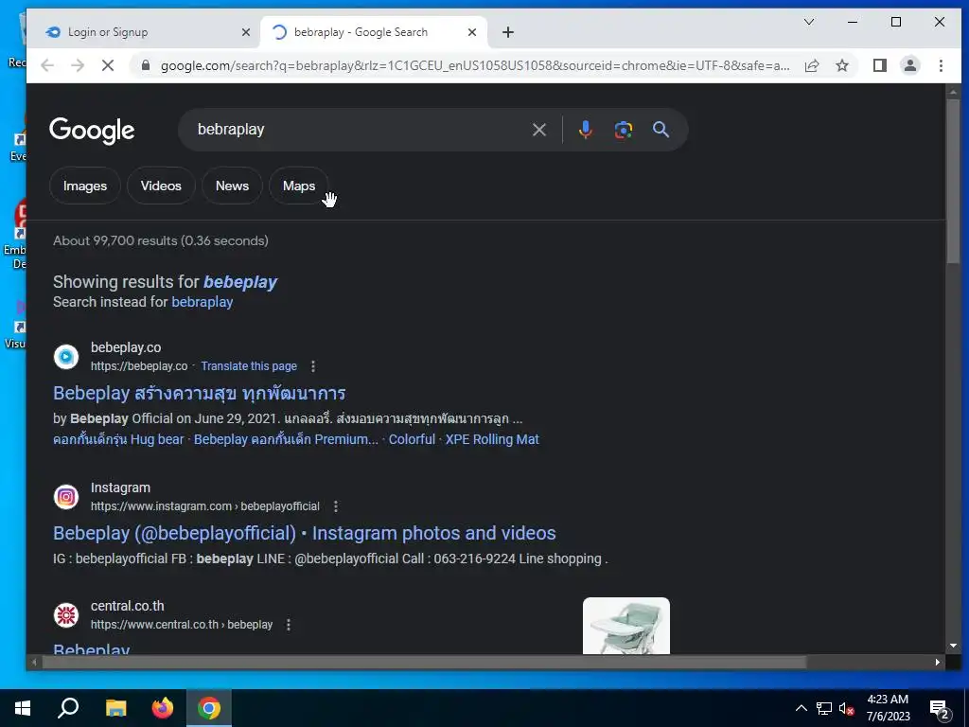Clear the search query with the X icon
This screenshot has width=969, height=727.
538,130
